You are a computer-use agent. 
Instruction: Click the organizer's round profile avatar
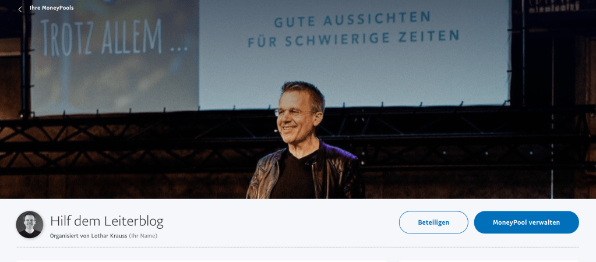pyautogui.click(x=29, y=224)
